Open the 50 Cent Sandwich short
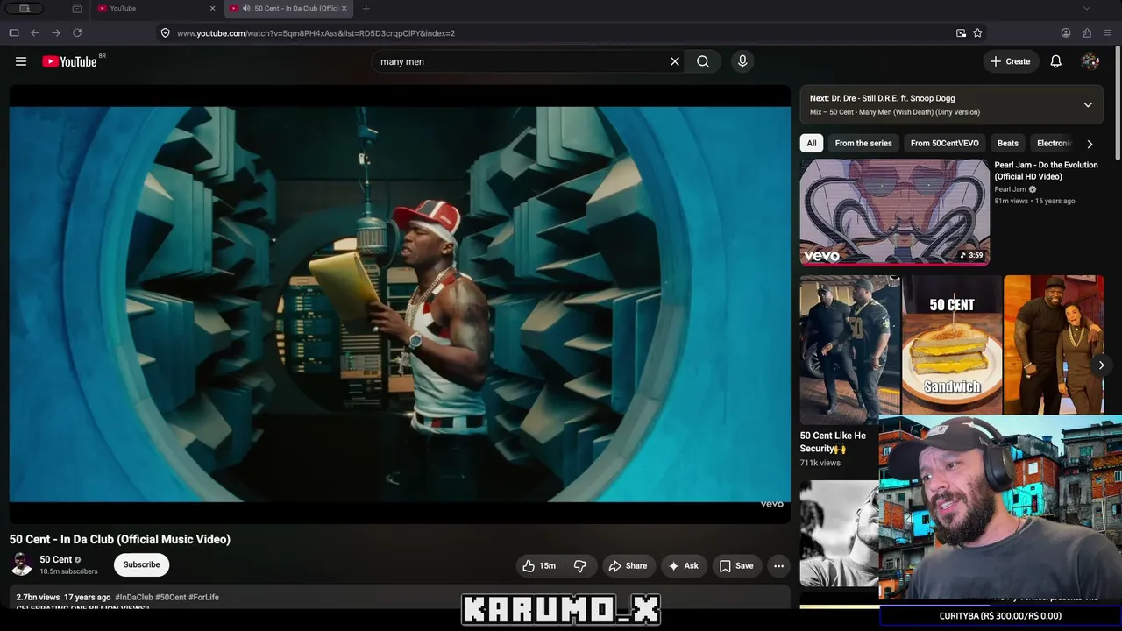1122x631 pixels. click(x=952, y=344)
